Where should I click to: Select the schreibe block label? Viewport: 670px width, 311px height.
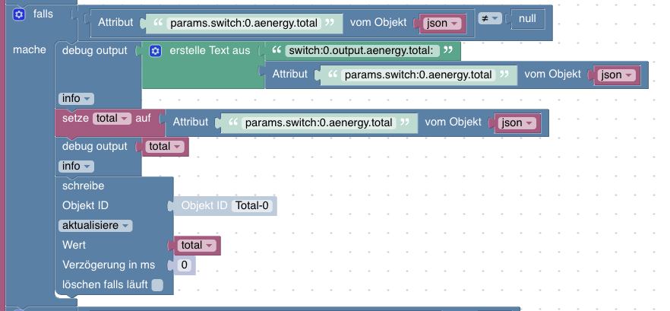[84, 186]
